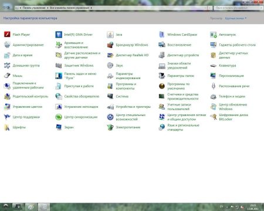This screenshot has width=264, height=211.
Task: Open Программы по умолчанию icon
Action: pyautogui.click(x=162, y=86)
